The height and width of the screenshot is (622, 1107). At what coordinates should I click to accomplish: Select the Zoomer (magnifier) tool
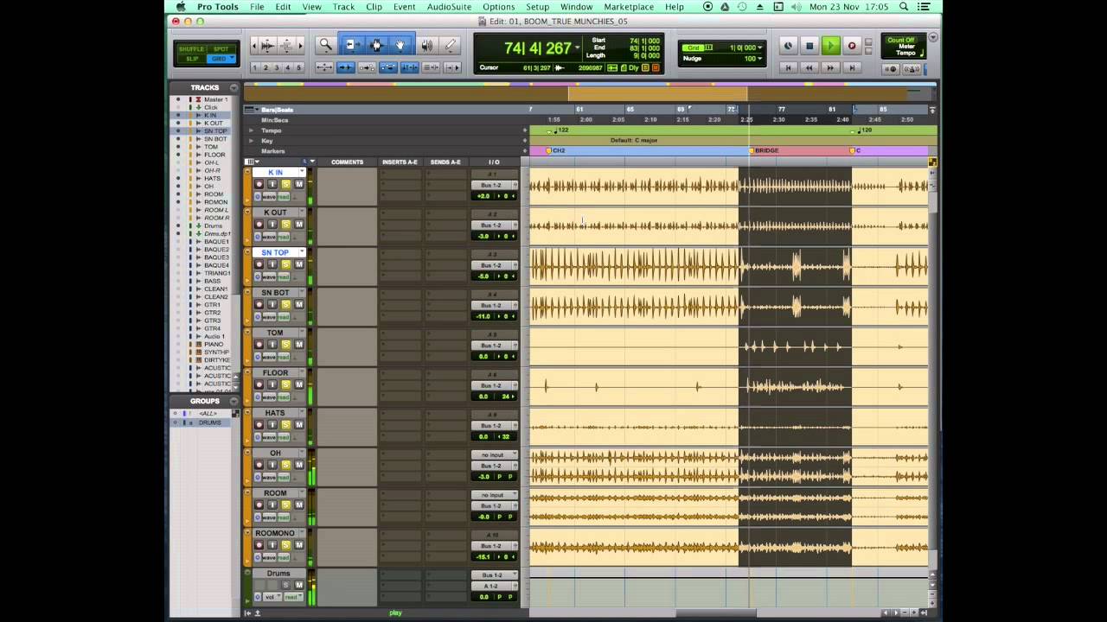[326, 45]
